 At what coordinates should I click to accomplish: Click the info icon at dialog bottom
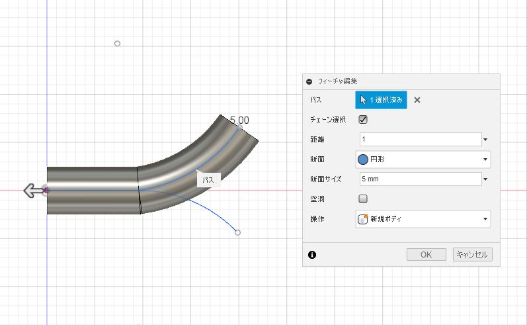312,255
